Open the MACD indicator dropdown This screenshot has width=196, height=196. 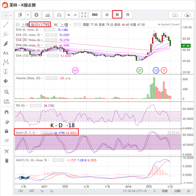point(49,160)
